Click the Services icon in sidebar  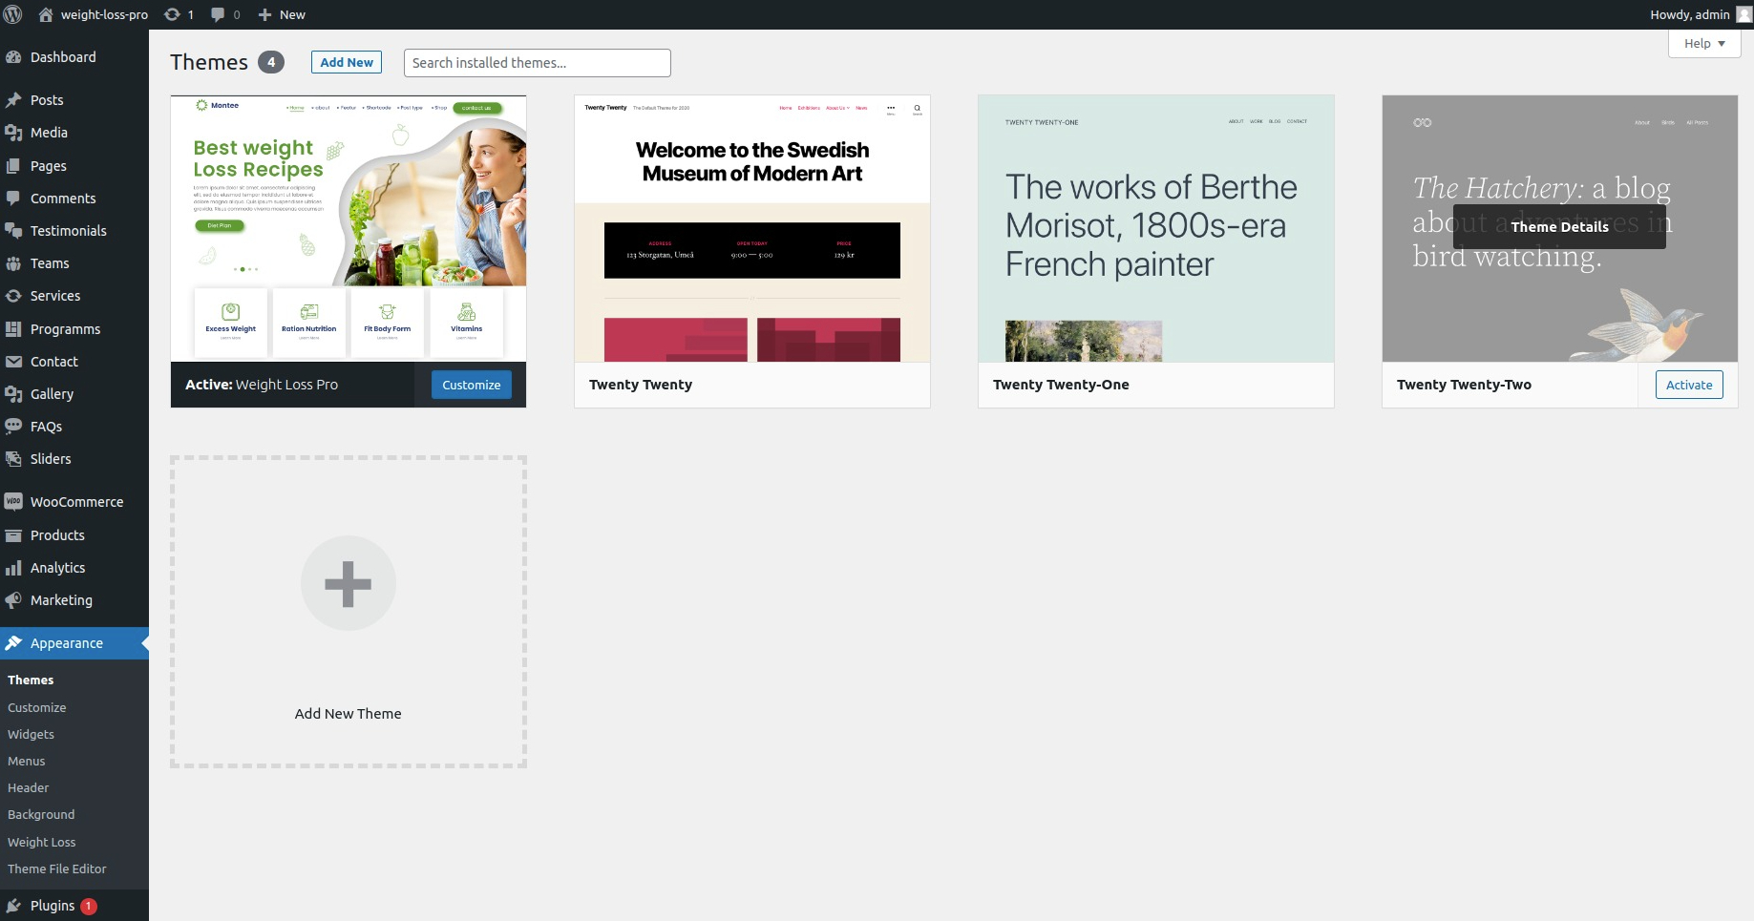pos(13,296)
